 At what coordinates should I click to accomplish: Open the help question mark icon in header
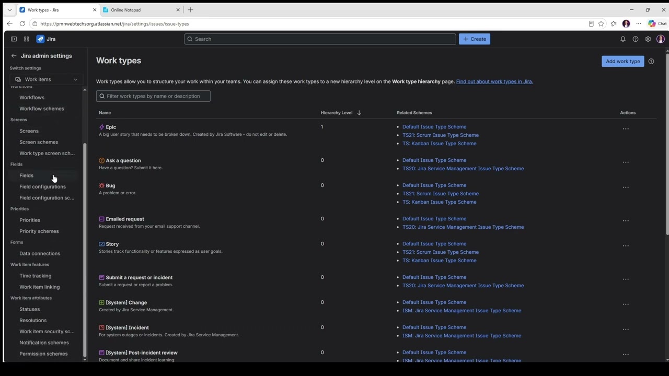[x=636, y=39]
